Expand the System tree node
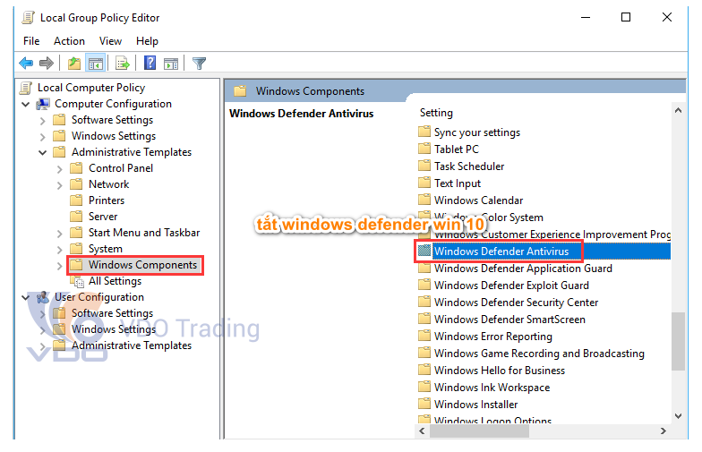 pos(59,250)
